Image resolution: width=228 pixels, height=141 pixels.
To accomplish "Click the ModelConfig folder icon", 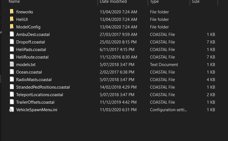I will tap(11, 27).
